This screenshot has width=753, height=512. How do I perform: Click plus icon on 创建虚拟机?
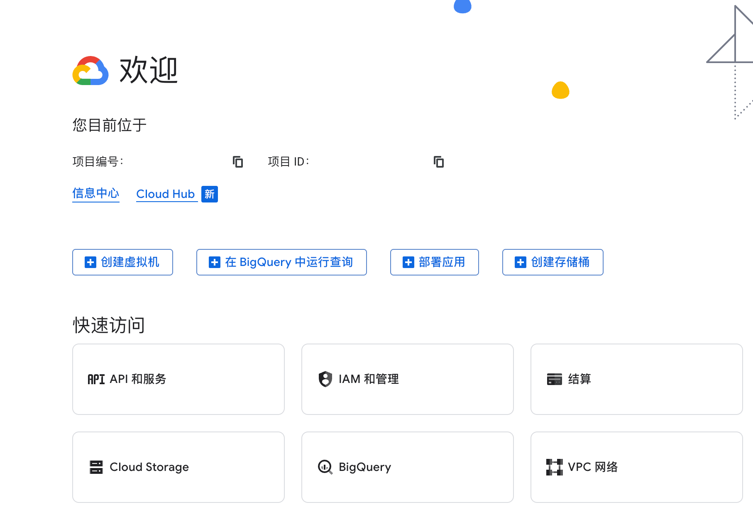[90, 262]
